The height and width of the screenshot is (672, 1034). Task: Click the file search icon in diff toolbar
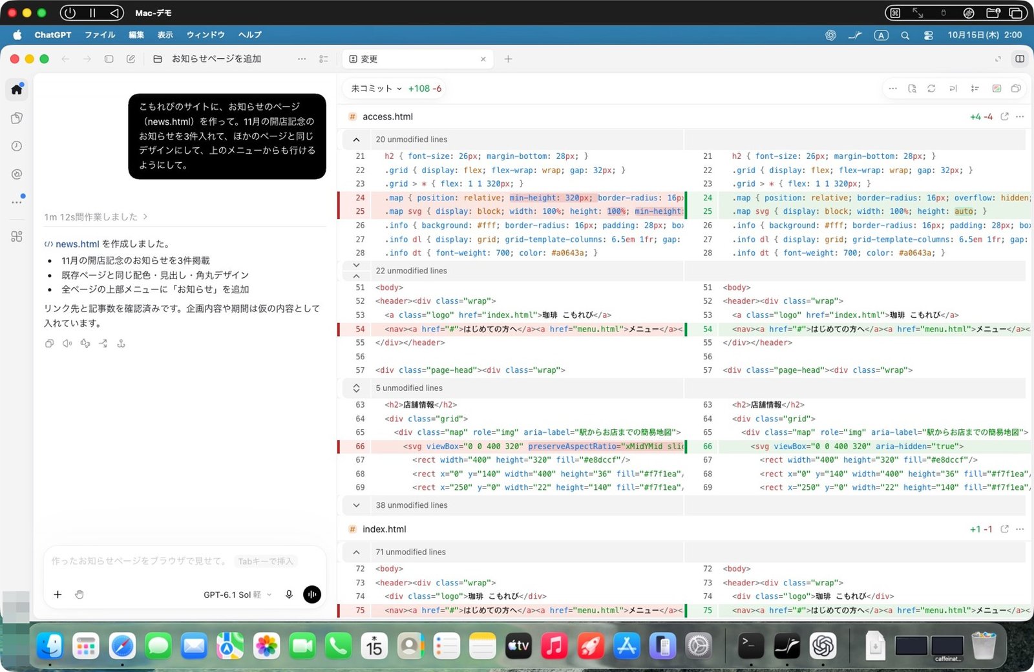click(912, 89)
